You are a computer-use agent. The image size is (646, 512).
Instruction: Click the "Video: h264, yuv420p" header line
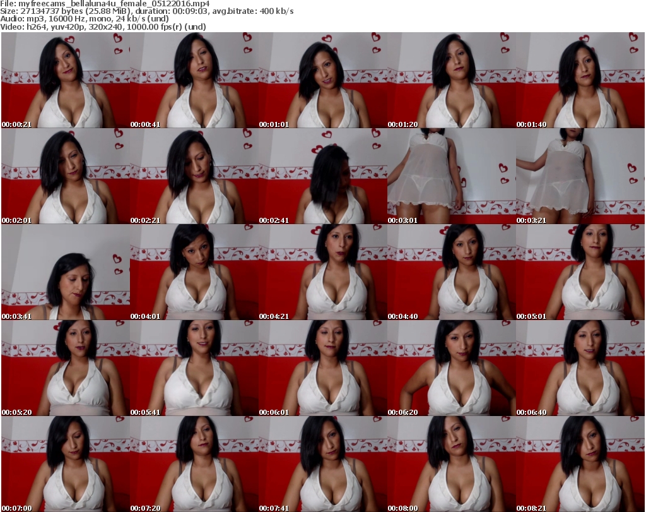[103, 27]
